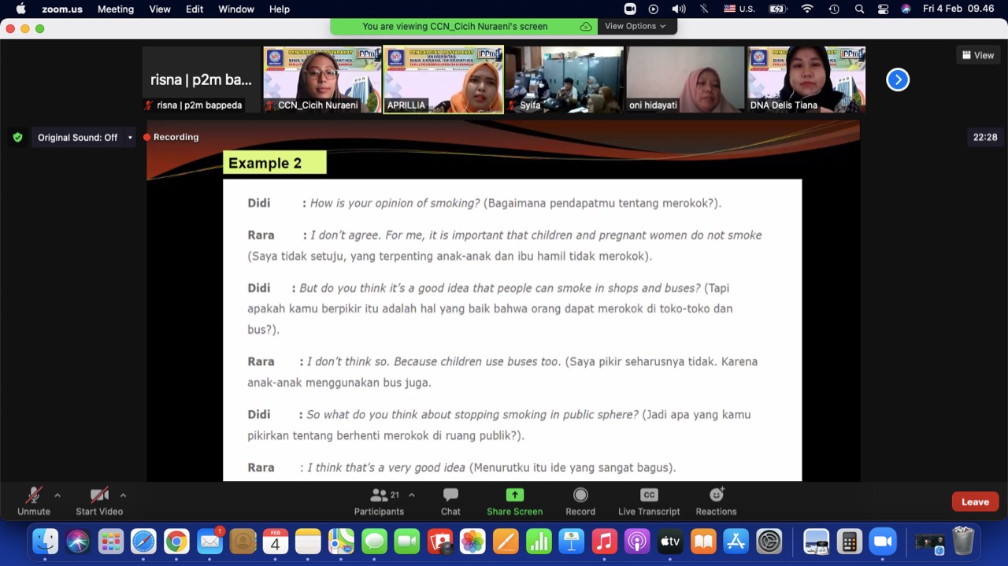Open App Store from the Dock
The width and height of the screenshot is (1008, 566).
[x=736, y=541]
